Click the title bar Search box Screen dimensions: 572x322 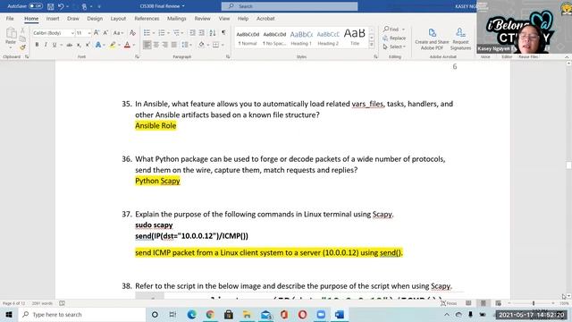[290, 6]
